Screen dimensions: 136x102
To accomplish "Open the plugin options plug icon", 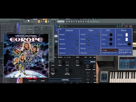I will coord(59,26).
